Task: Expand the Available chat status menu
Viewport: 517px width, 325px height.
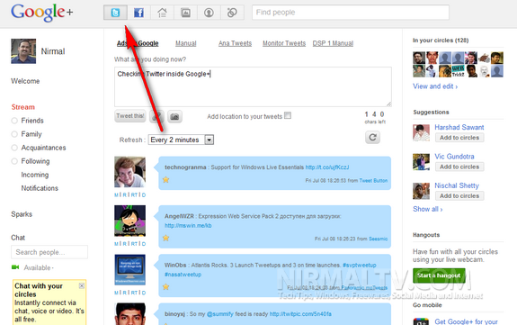Action: (39, 267)
